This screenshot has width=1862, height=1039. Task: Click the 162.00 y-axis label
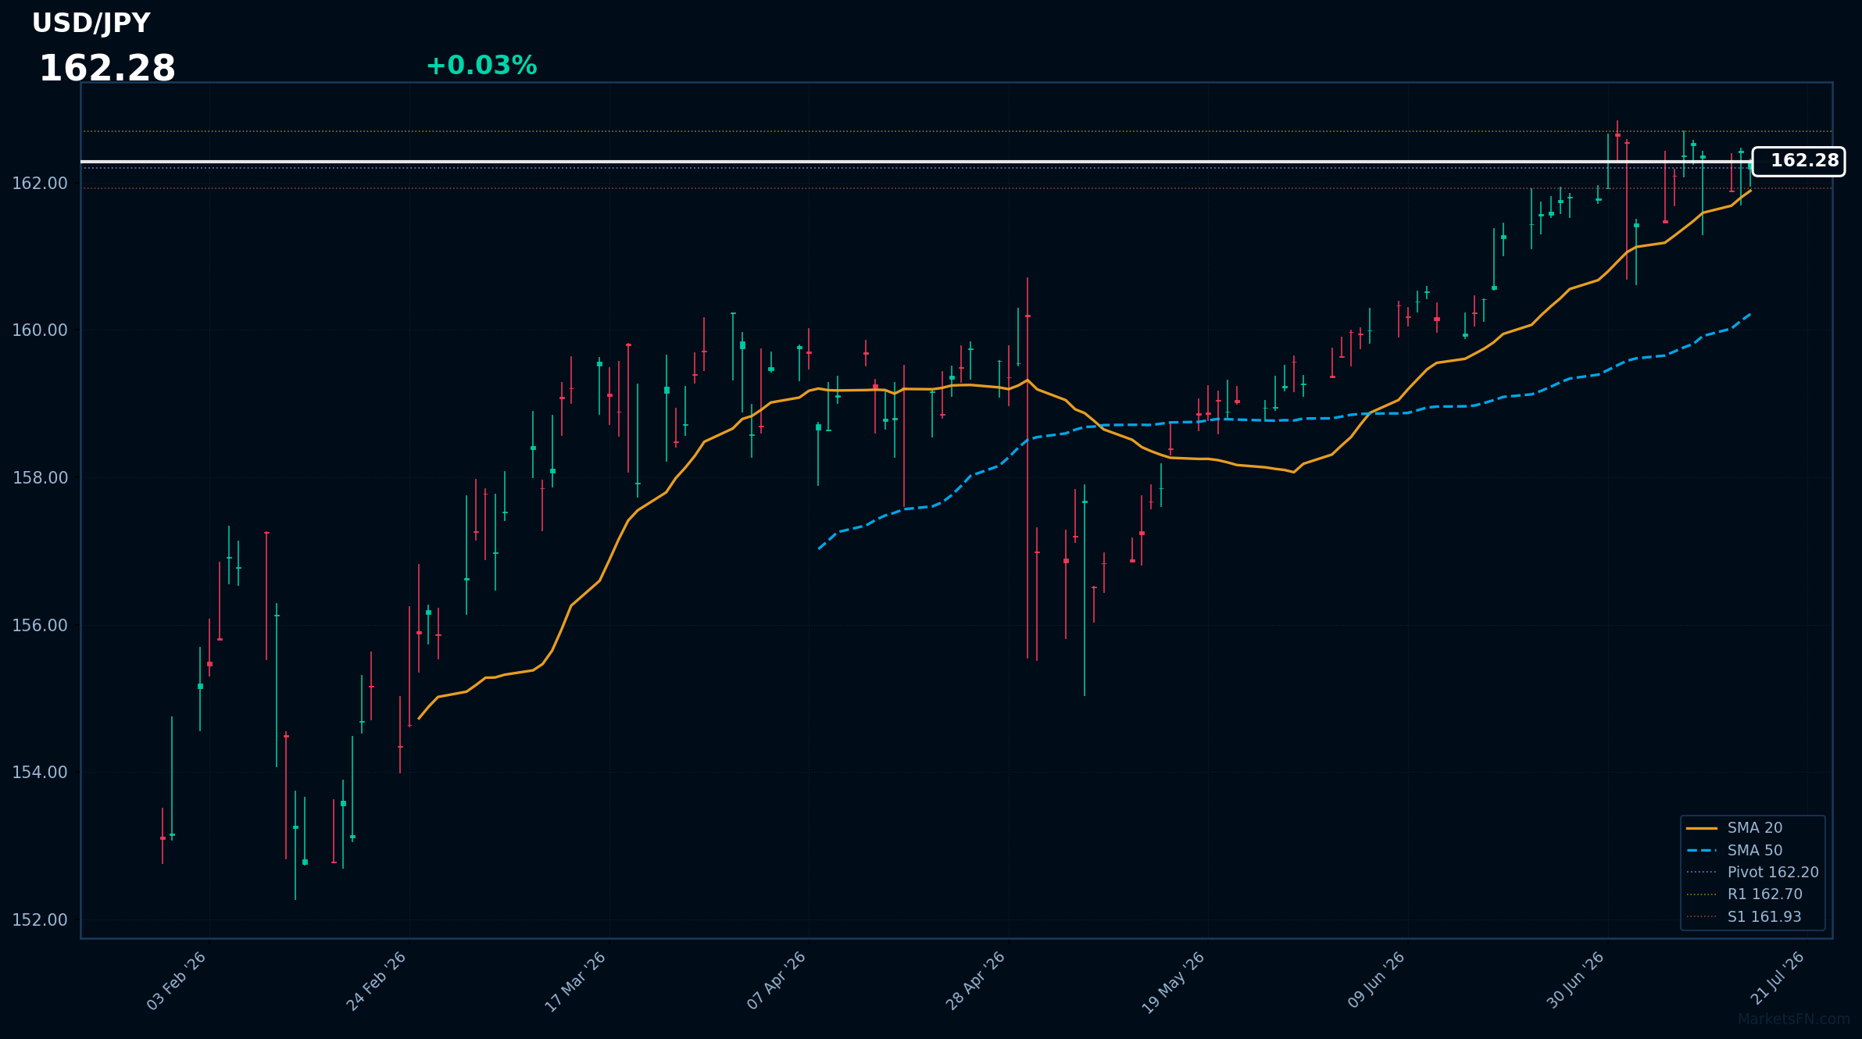click(40, 184)
